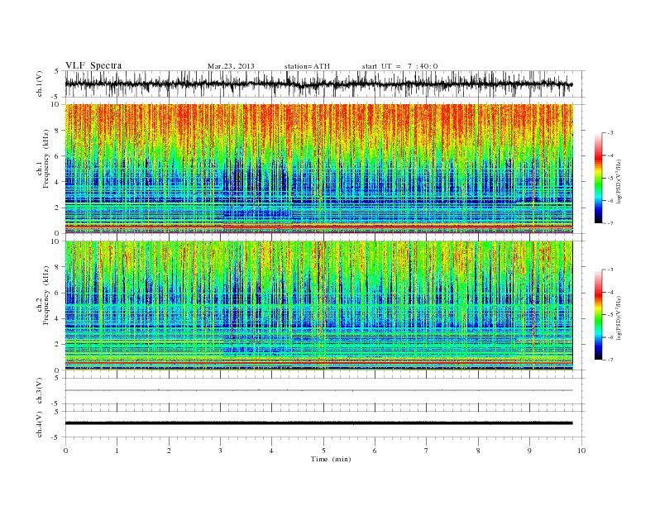Click time axis tick label '7'
655x506 pixels.
point(427,451)
